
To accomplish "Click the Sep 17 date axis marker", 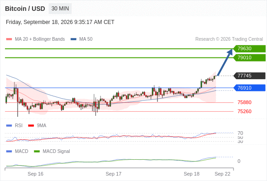I will [114, 174].
